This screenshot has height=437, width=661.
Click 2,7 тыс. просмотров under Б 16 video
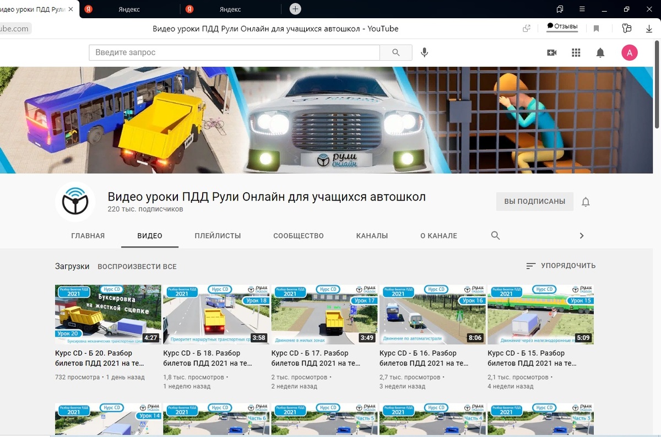point(410,377)
